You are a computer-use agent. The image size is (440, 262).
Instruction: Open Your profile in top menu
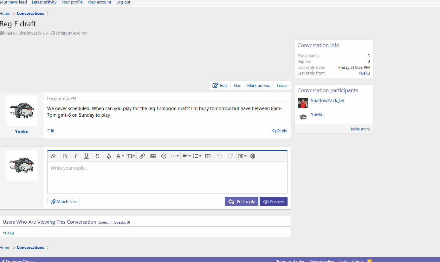click(72, 2)
